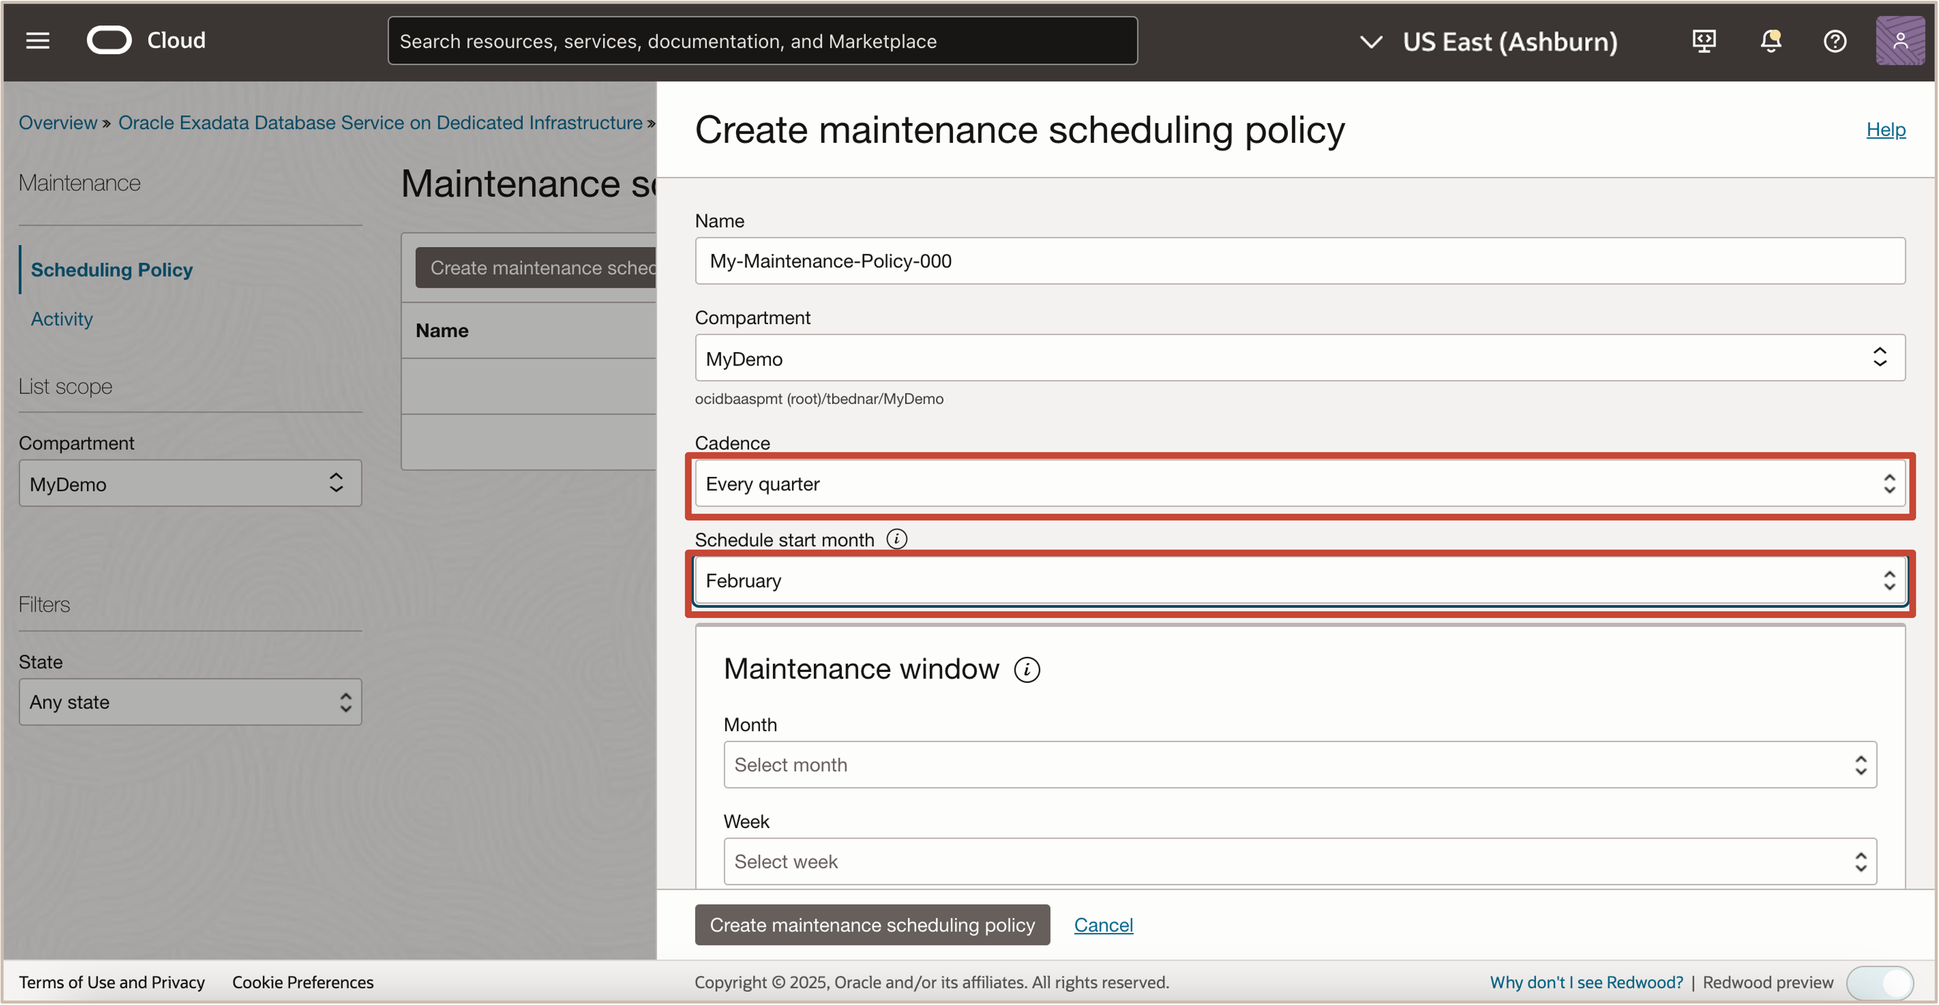Cancel the maintenance policy creation
The image size is (1939, 1005).
coord(1103,925)
